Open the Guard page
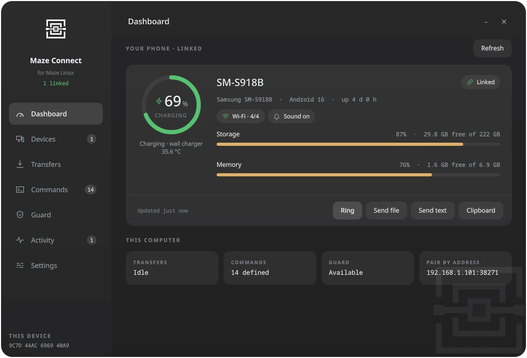Image resolution: width=527 pixels, height=358 pixels. pos(56,215)
